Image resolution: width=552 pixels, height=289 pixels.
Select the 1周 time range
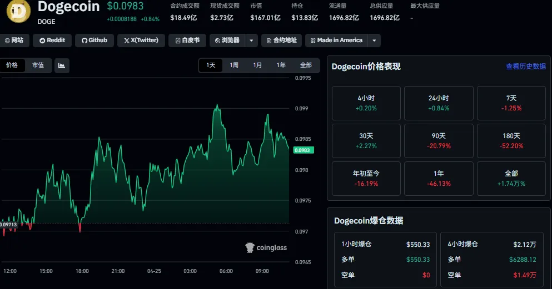pos(234,65)
